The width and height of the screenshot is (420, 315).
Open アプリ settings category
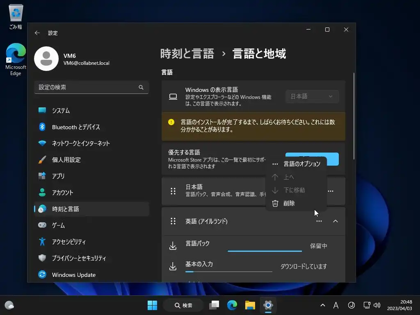click(91, 176)
